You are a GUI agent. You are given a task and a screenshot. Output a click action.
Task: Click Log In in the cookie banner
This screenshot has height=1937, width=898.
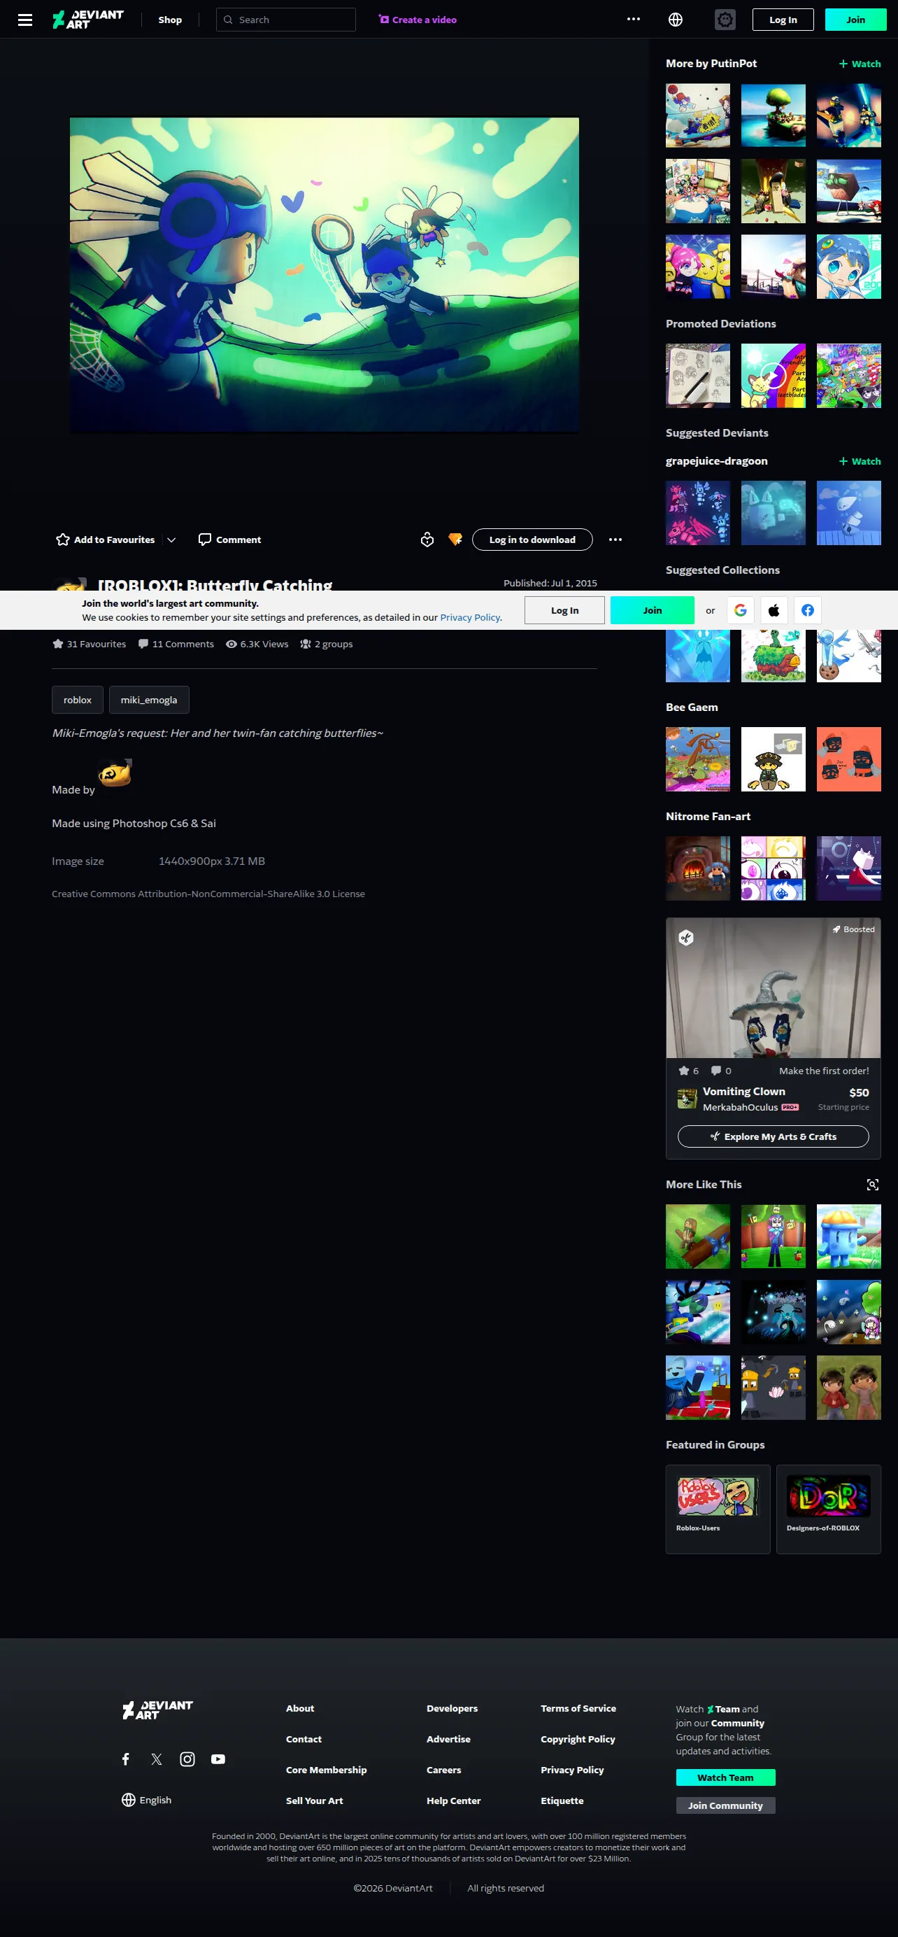click(564, 610)
